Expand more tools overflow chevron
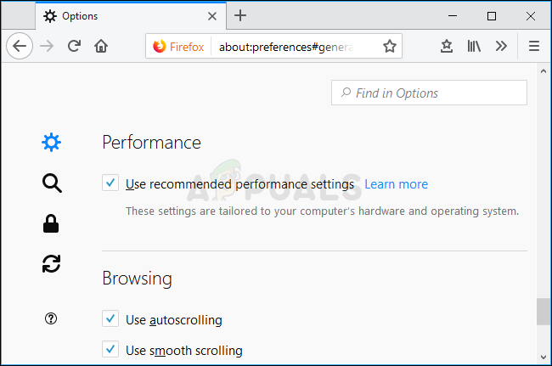Image resolution: width=552 pixels, height=366 pixels. click(501, 47)
